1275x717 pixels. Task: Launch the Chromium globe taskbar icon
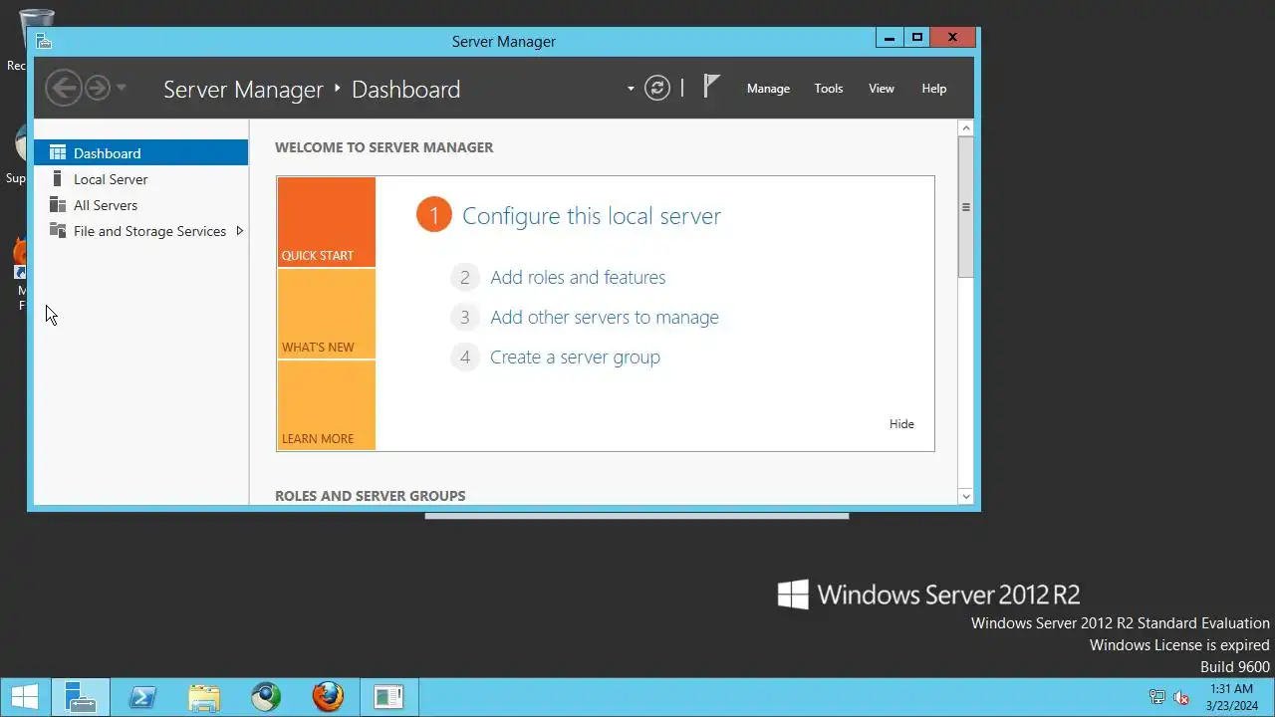(266, 697)
